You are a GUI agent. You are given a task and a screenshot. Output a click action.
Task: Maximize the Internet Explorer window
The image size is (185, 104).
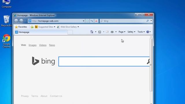coord(142,14)
